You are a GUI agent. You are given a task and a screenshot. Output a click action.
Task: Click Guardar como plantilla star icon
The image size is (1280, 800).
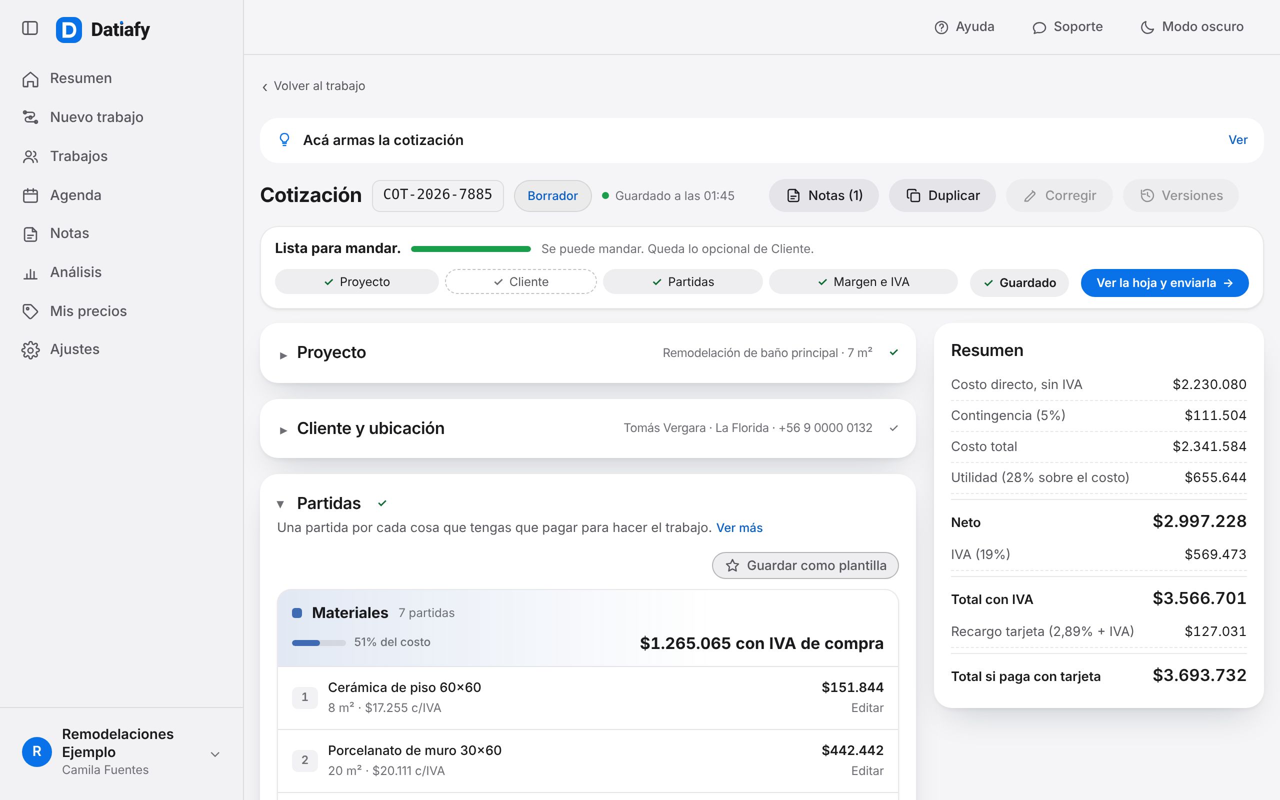732,565
